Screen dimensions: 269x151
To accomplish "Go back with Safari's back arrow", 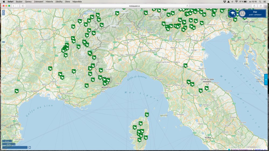I will pos(13,6).
